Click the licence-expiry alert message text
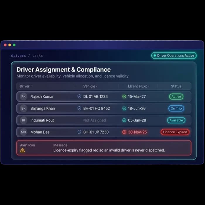This screenshot has height=205, width=205. point(109,150)
